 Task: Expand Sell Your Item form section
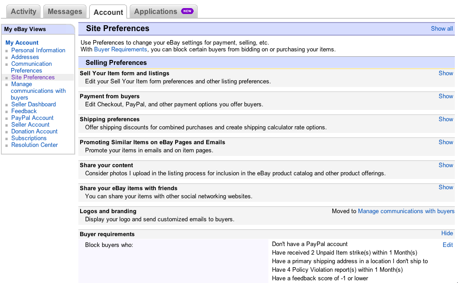tap(446, 73)
